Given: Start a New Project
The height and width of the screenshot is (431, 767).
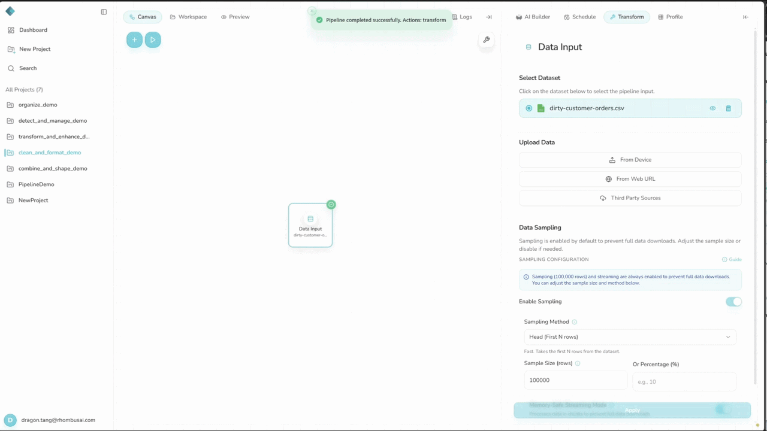Looking at the screenshot, I should (x=35, y=49).
